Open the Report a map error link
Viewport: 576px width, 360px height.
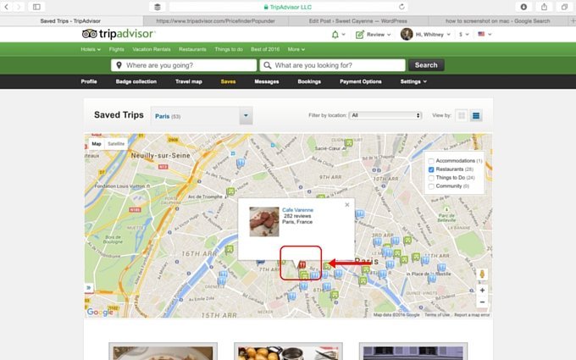tap(472, 315)
